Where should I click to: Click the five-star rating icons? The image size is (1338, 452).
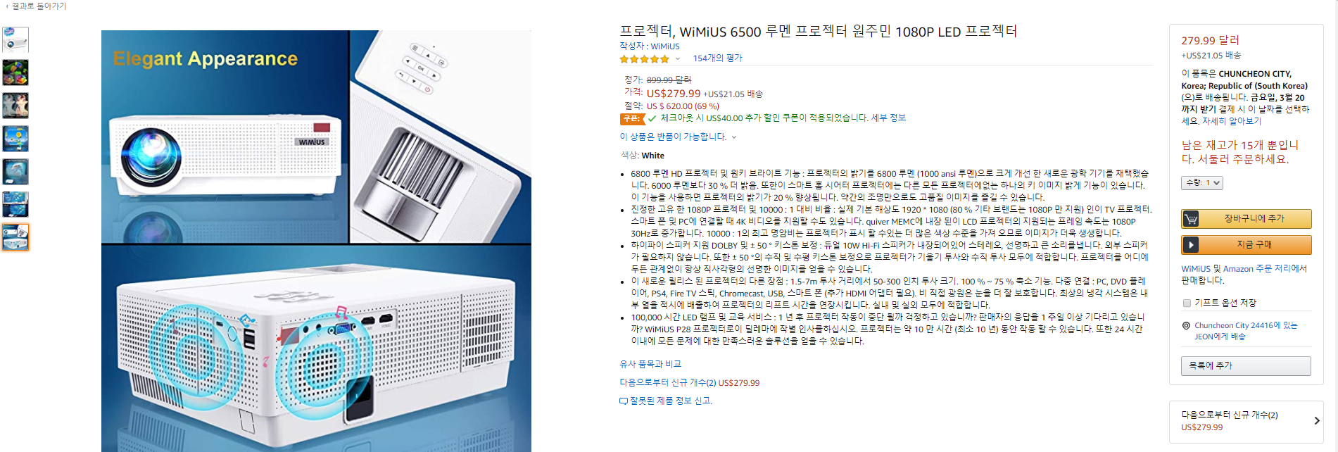click(644, 59)
